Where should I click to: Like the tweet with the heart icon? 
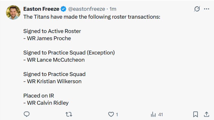pyautogui.click(x=111, y=114)
